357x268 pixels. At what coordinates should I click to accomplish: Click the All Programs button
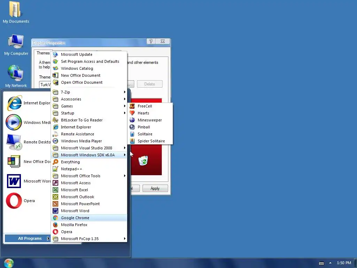(x=28, y=238)
